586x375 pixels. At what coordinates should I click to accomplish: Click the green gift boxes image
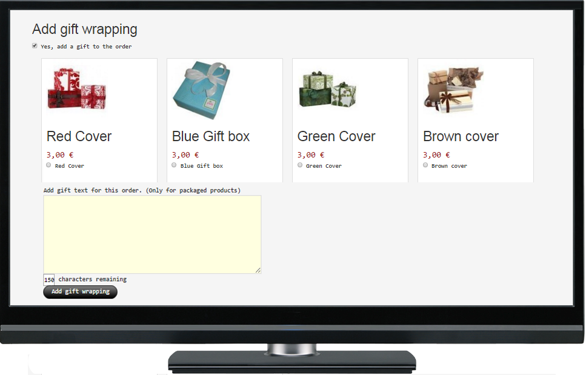(328, 90)
